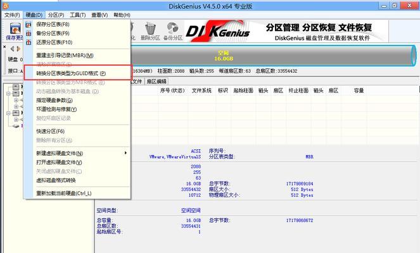Click the 17179868672 bytes value
This screenshot has width=420, height=253.
[x=300, y=220]
